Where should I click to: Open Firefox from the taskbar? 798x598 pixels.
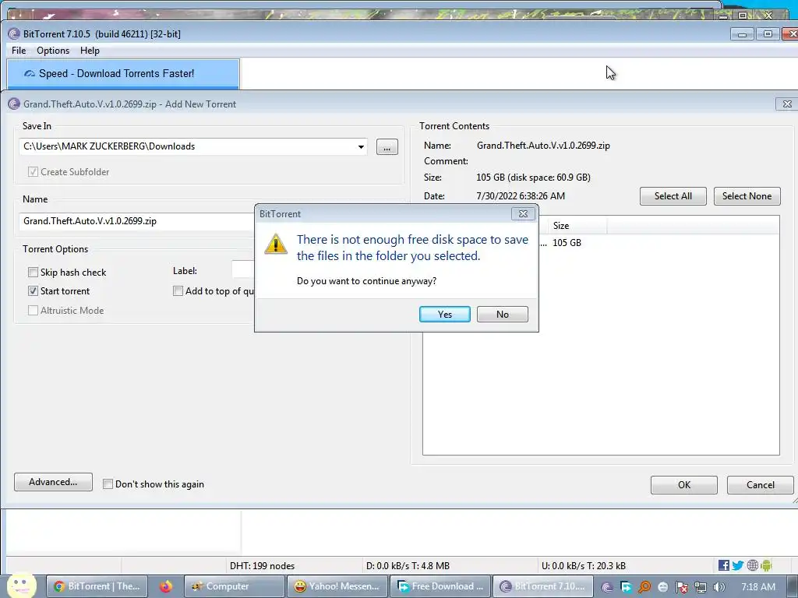coord(165,586)
